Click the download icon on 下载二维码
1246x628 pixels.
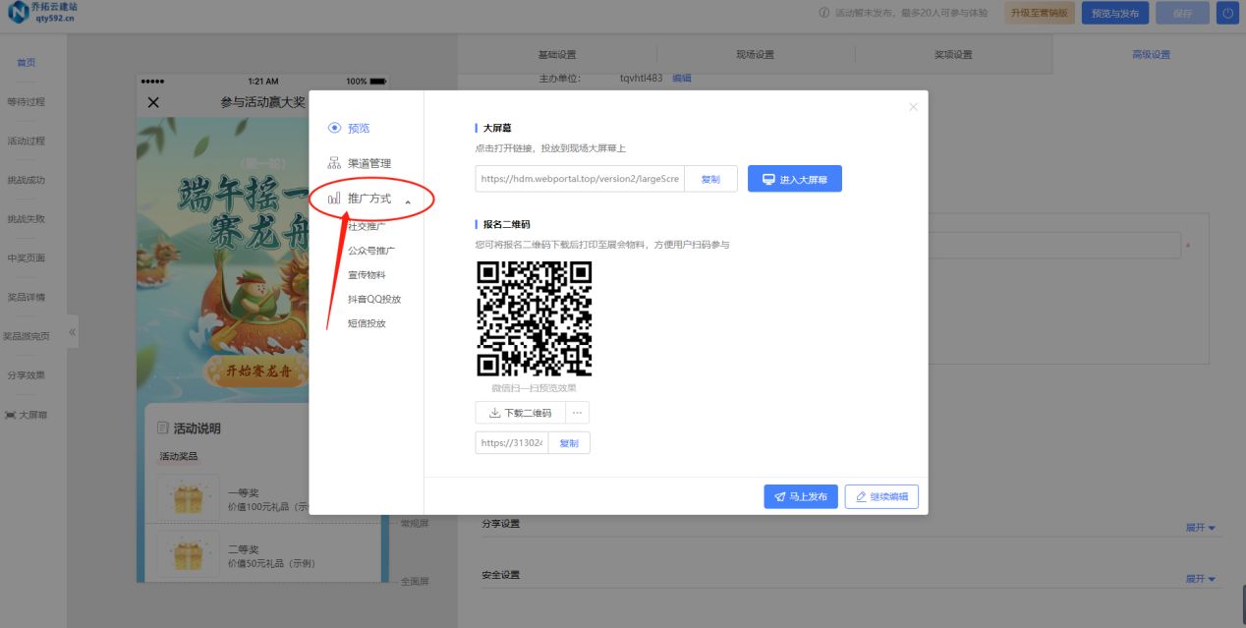click(495, 412)
